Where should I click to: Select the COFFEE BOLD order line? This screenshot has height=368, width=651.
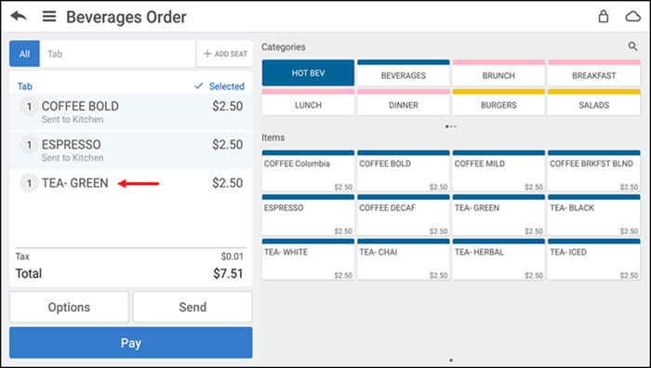click(131, 112)
